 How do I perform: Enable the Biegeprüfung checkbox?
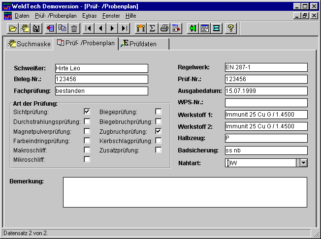click(159, 112)
